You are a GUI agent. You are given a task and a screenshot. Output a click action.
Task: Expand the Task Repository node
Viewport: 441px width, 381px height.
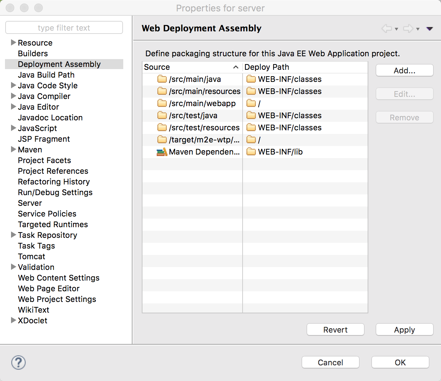[x=14, y=235]
